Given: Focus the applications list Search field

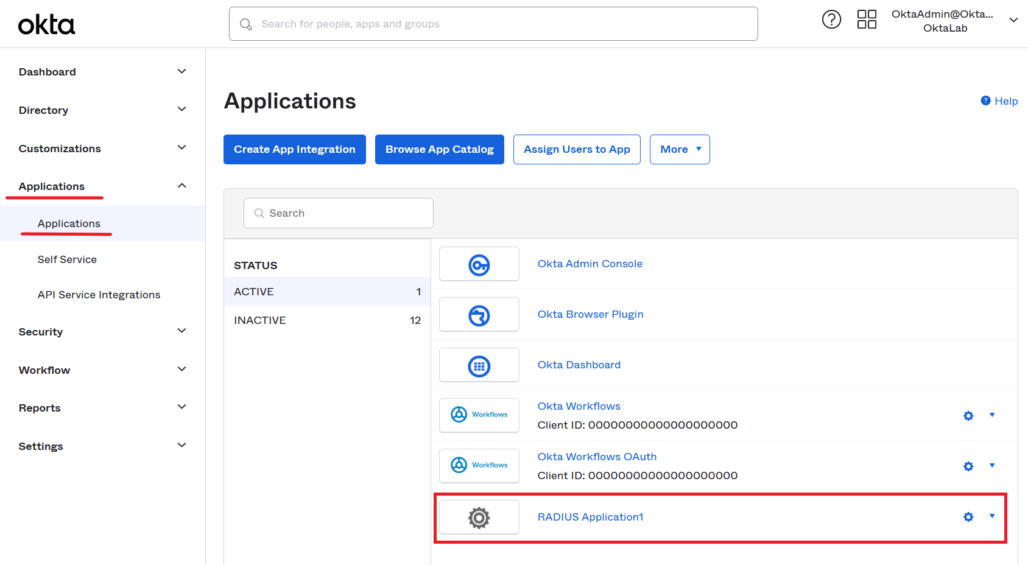Looking at the screenshot, I should pos(339,213).
